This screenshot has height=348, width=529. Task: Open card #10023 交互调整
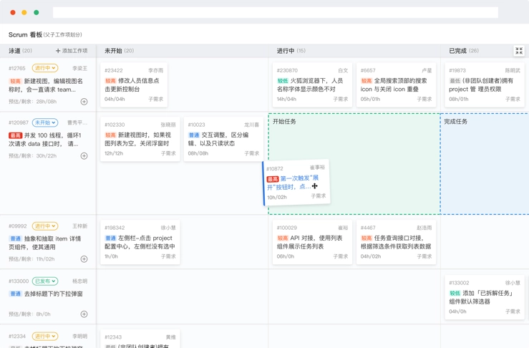[223, 139]
